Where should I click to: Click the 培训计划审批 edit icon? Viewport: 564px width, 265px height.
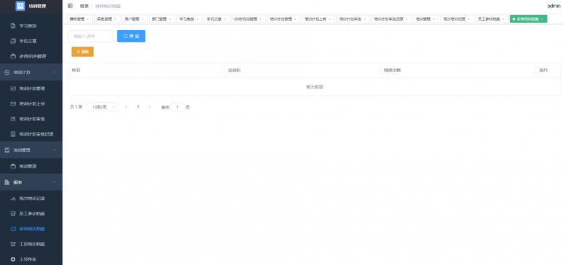point(13,119)
